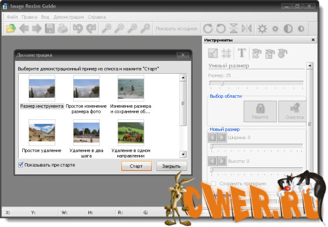Click the increase brightness sun icon

click(262, 29)
